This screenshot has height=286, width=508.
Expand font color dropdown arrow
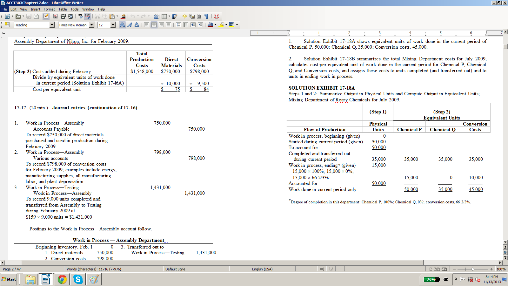[x=215, y=25]
